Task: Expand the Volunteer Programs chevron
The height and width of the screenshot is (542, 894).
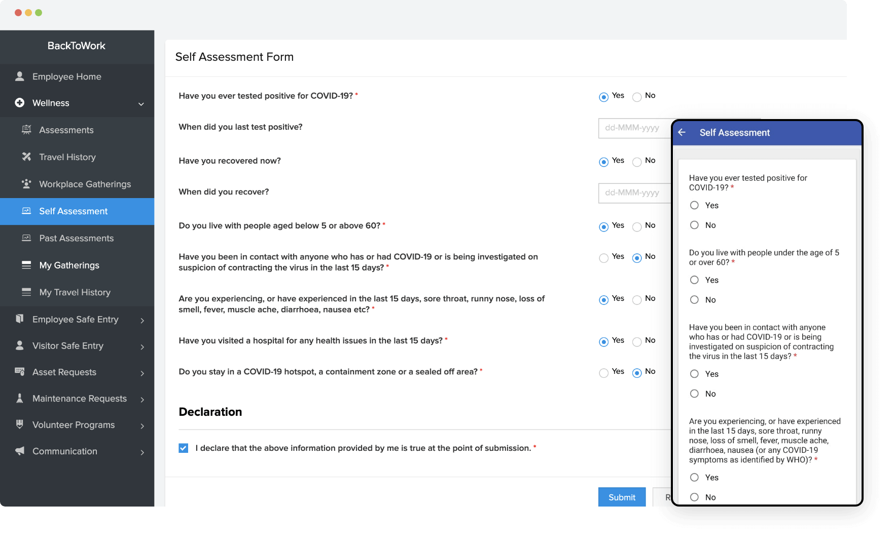Action: (142, 425)
